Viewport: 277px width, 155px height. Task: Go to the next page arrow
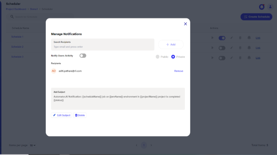[151, 145]
